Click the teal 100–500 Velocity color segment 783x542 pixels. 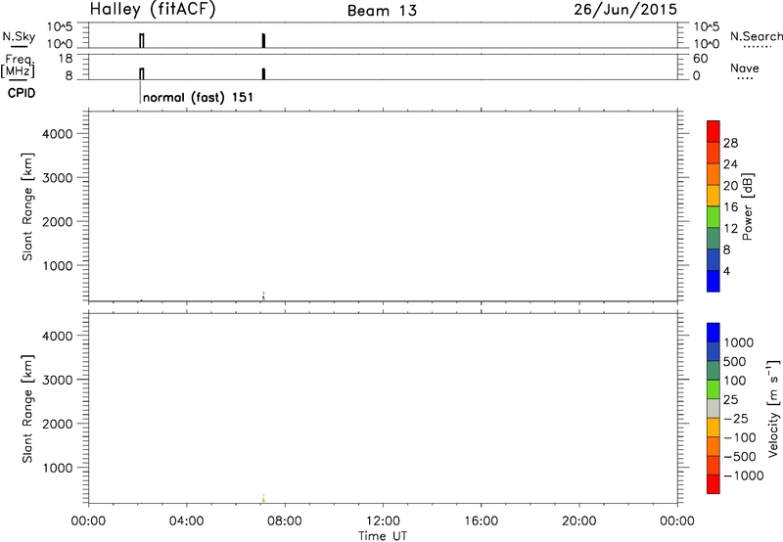(x=714, y=371)
